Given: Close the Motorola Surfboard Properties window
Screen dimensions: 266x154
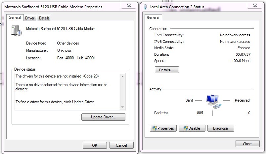Looking at the screenshot, I should 129,5.
